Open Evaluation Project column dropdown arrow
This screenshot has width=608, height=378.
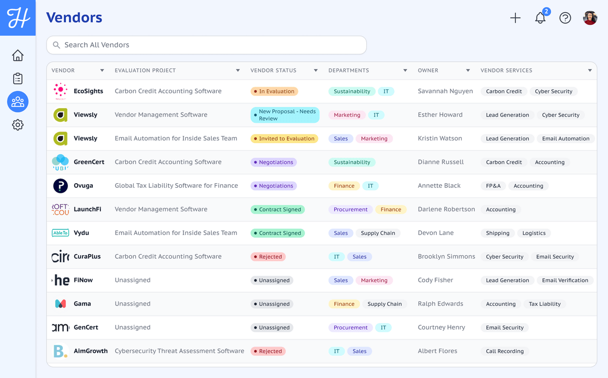coord(238,71)
